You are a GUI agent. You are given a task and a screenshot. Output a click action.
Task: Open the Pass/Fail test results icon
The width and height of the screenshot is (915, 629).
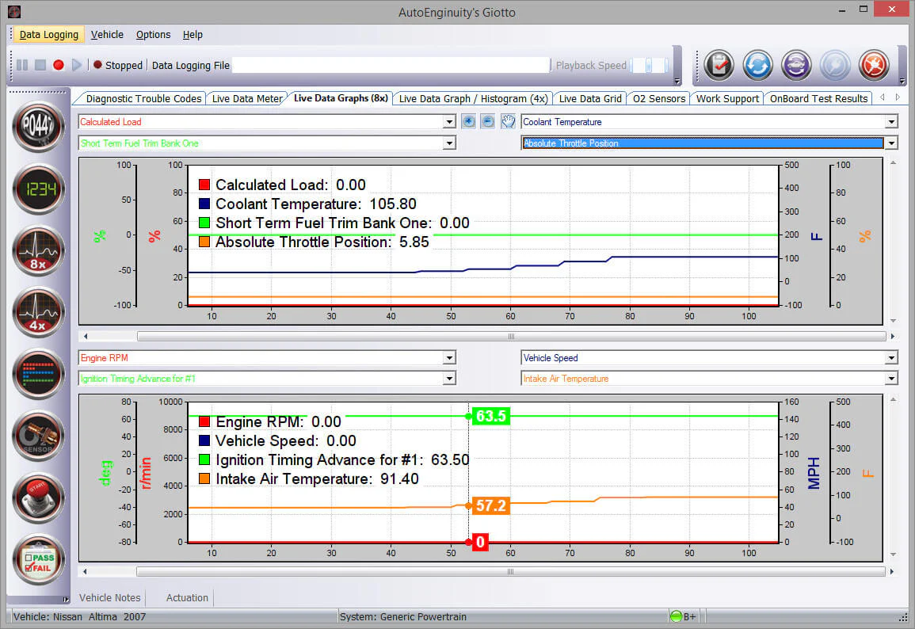[39, 559]
